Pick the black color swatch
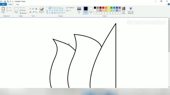The width and height of the screenshot is (170, 95). coord(95,8)
